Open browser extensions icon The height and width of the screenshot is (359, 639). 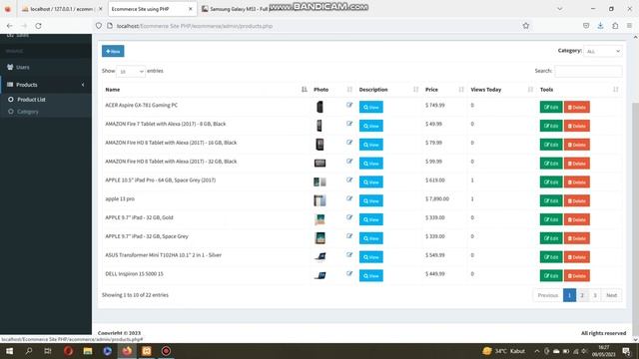pyautogui.click(x=615, y=26)
